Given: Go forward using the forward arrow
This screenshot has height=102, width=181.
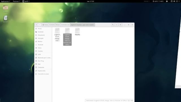Looking at the screenshot, I should 39,25.
